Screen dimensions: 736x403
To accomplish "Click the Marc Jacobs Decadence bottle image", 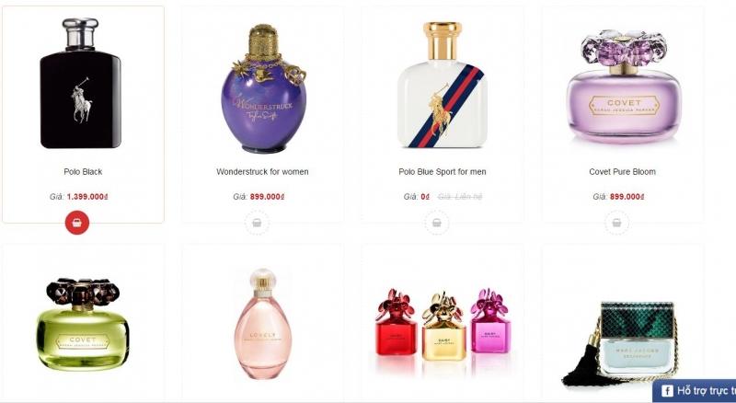I will point(619,344).
